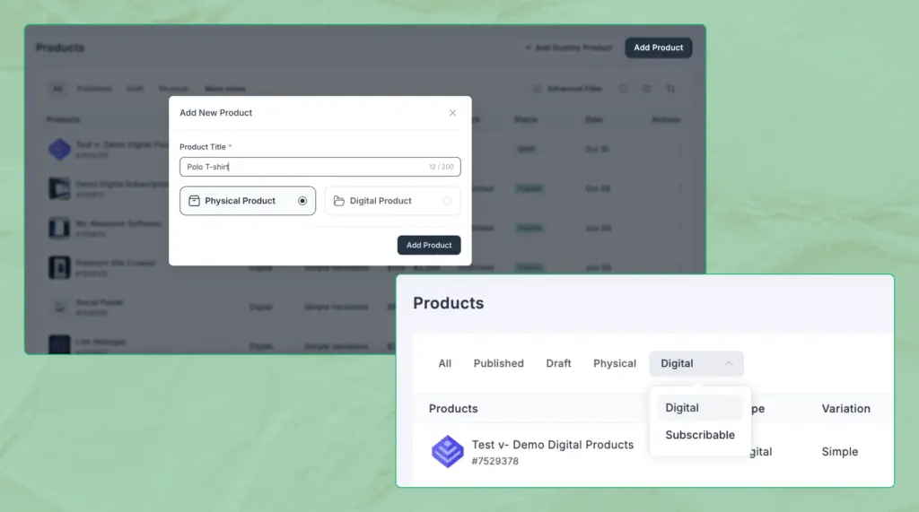The image size is (919, 512).
Task: Switch to the Draft tab
Action: (558, 363)
